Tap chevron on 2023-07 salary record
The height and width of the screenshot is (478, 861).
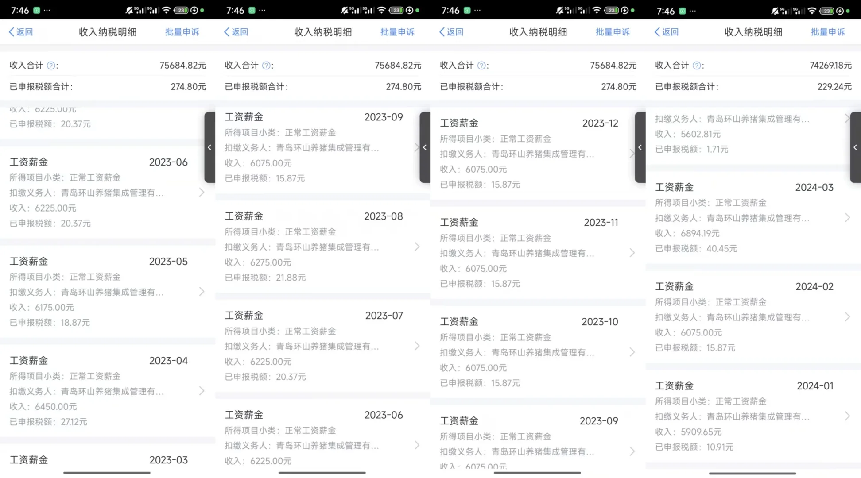[x=417, y=346]
